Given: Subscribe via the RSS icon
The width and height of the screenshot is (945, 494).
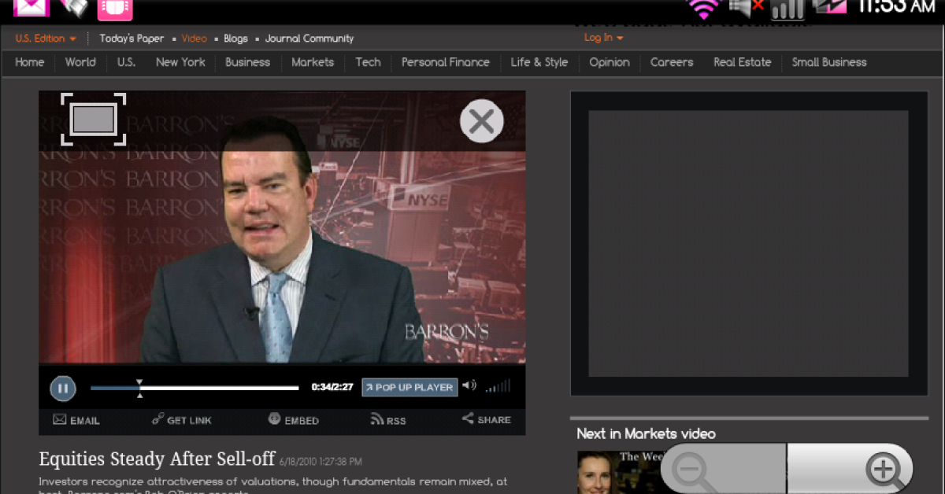Looking at the screenshot, I should click(377, 419).
